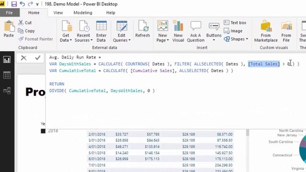The height and width of the screenshot is (172, 306).
Task: Click the 145,927.50 table cell
Action: (224, 153)
